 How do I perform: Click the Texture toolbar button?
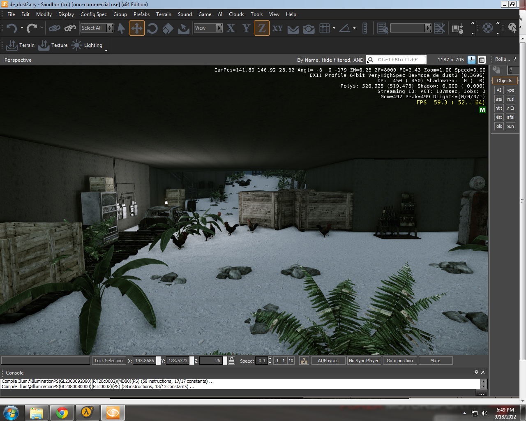click(53, 45)
